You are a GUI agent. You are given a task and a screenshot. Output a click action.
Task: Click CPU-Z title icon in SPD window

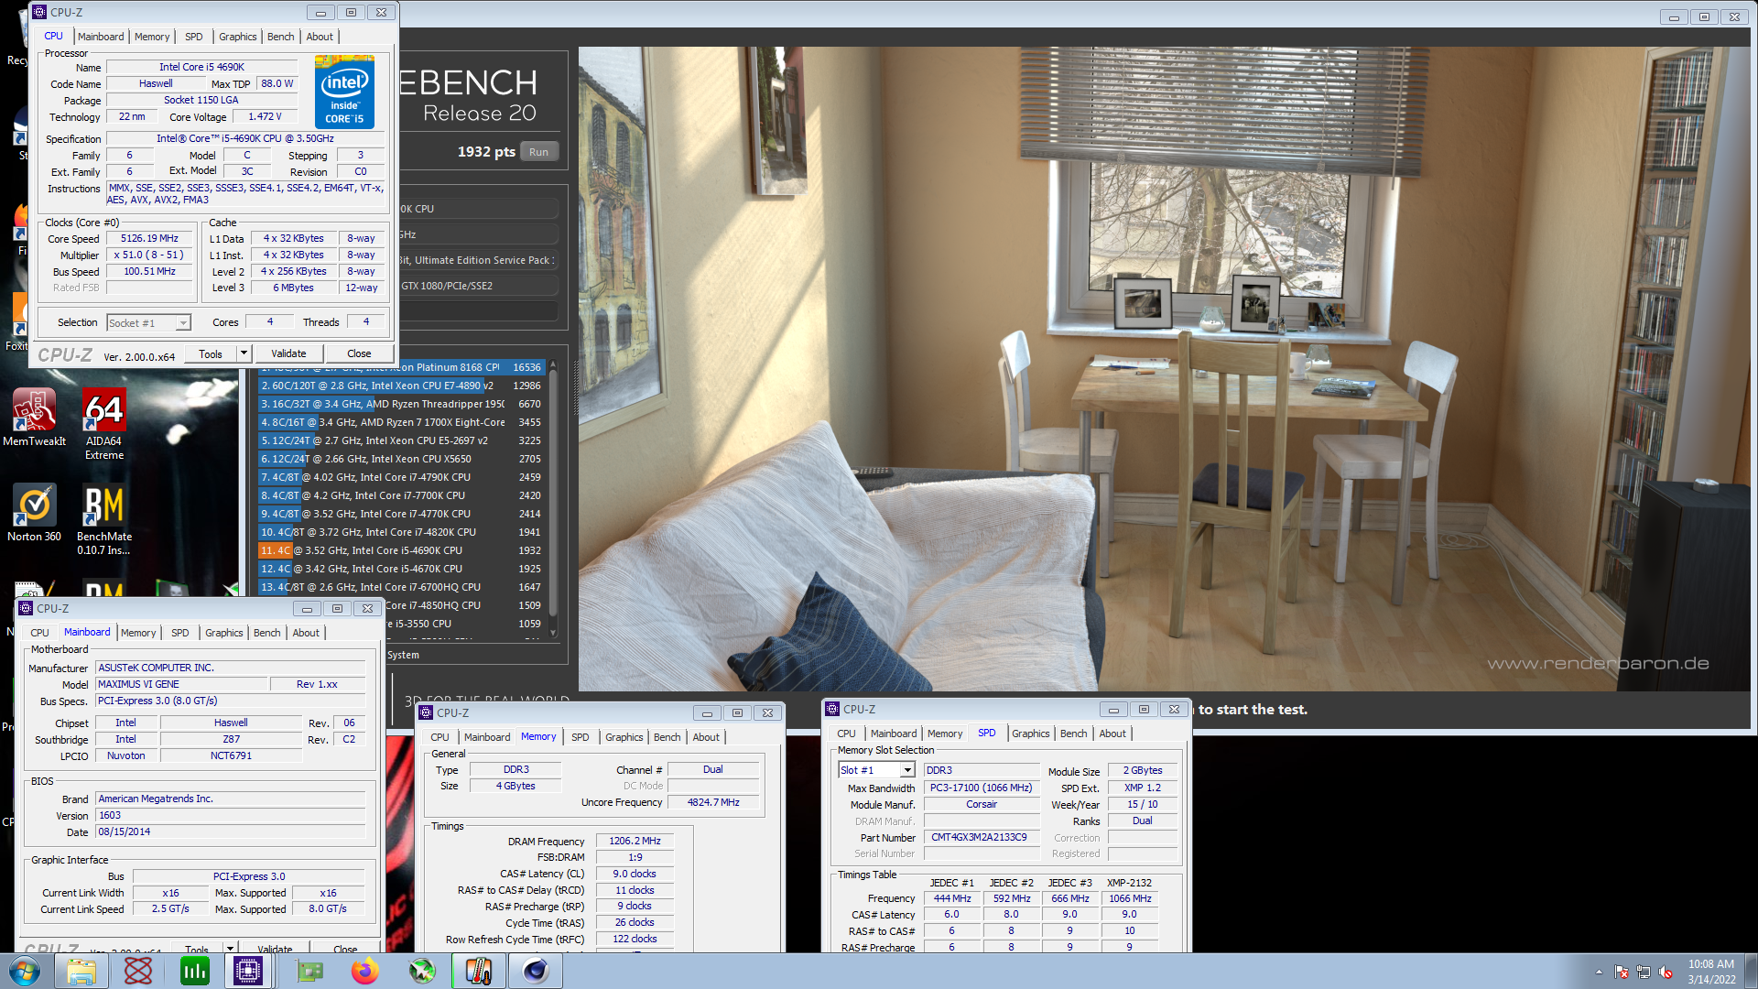pos(832,709)
